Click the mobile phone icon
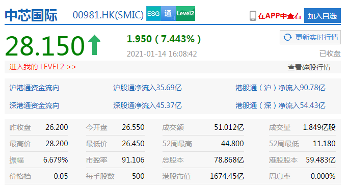The image size is (348, 189). coord(253,16)
